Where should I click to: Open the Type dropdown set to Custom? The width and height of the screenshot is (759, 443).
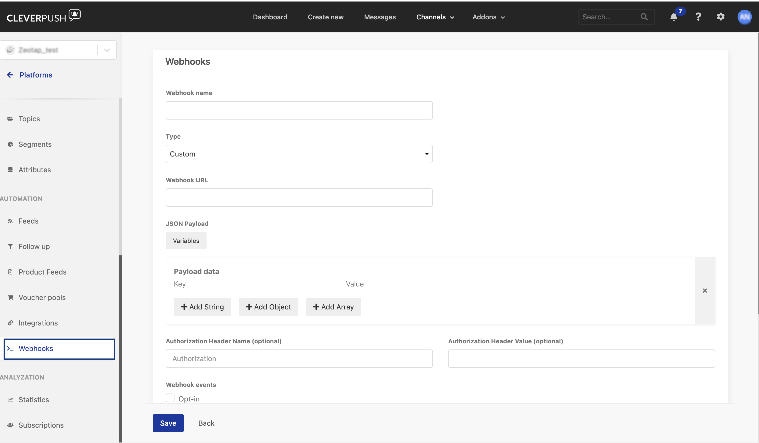299,154
